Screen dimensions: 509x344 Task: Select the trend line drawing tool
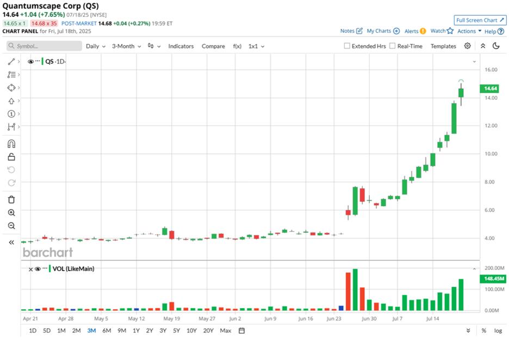tap(11, 62)
